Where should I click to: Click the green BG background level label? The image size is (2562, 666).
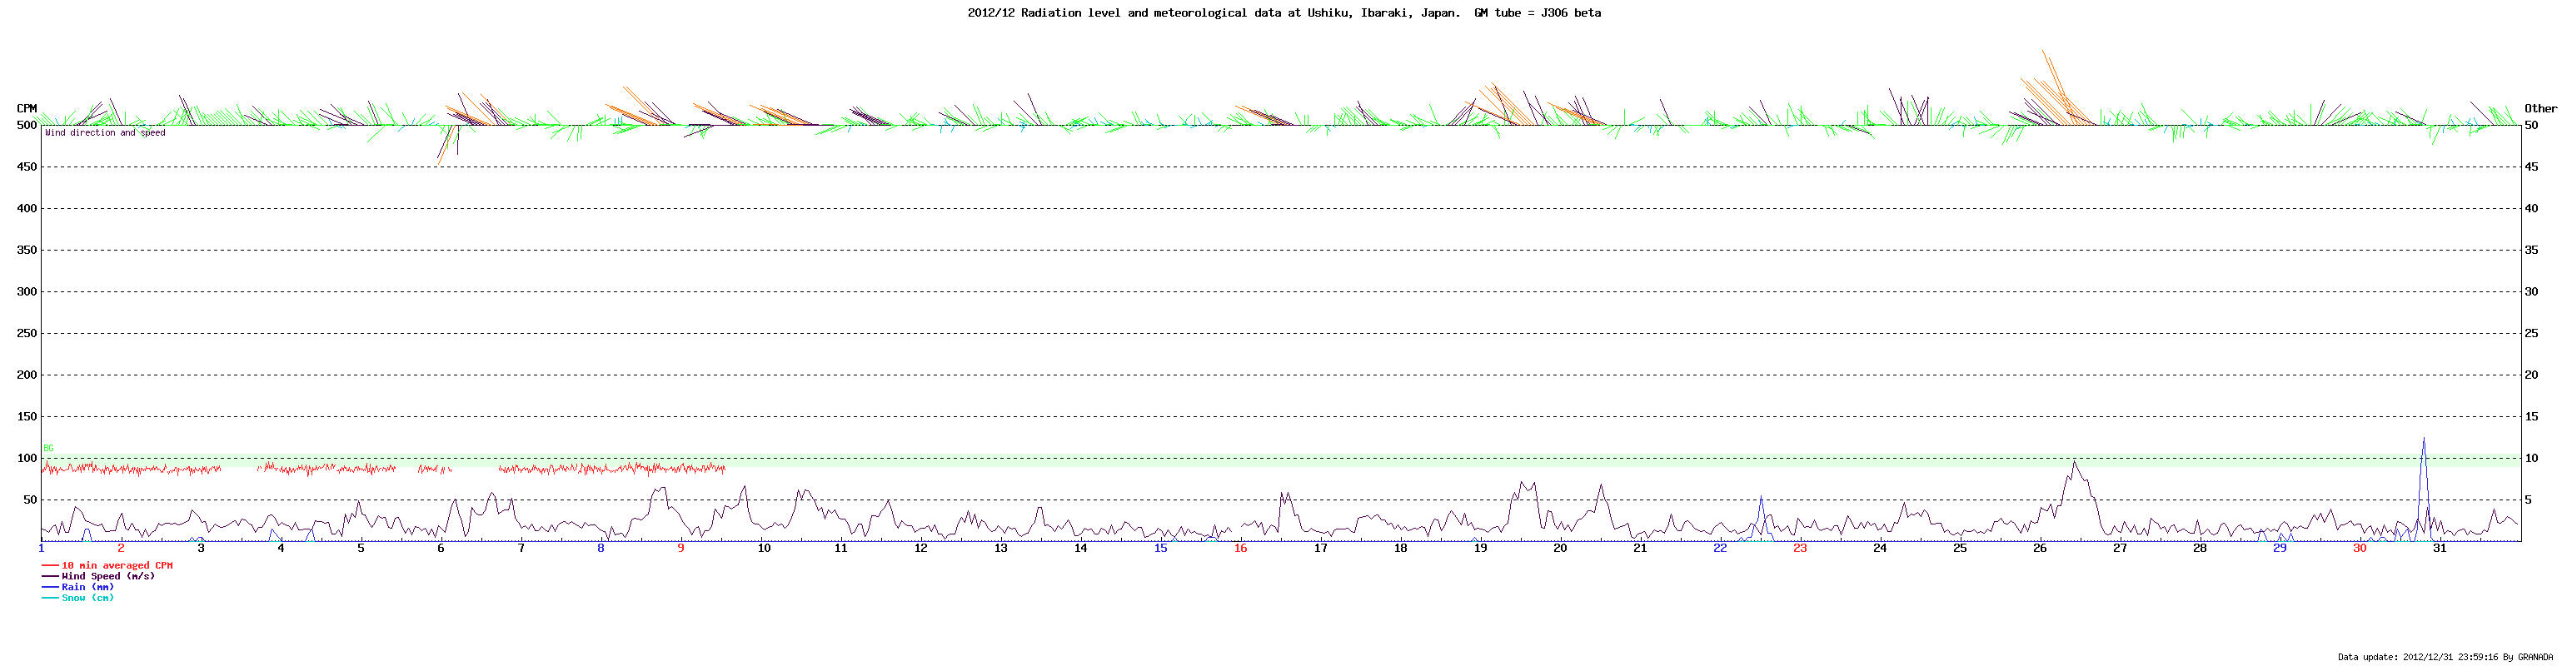[x=49, y=449]
